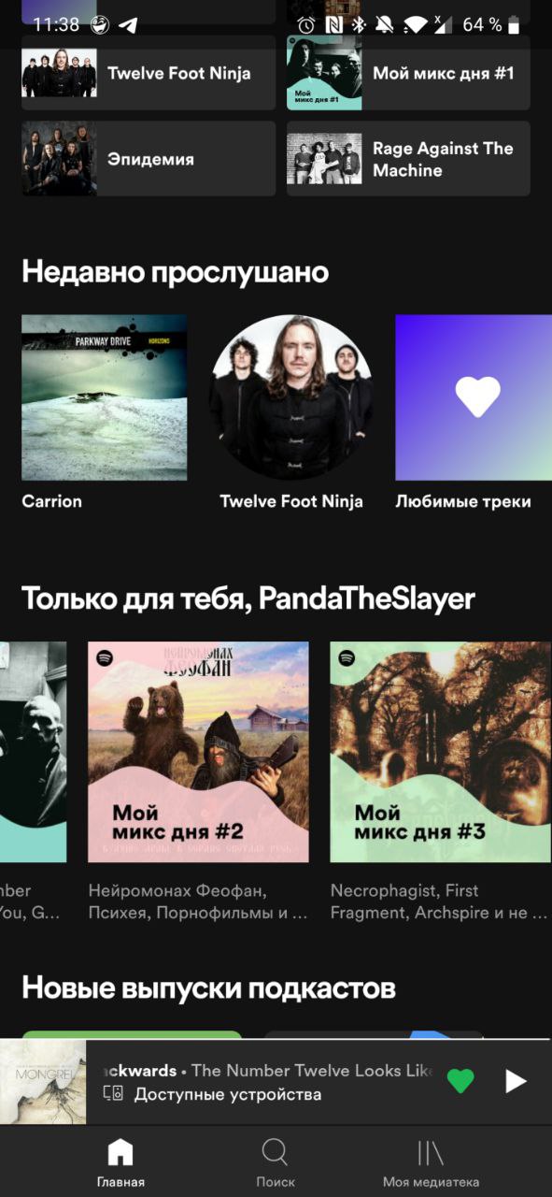Open Любимые треки white heart tile
The image size is (552, 1197).
coord(474,397)
